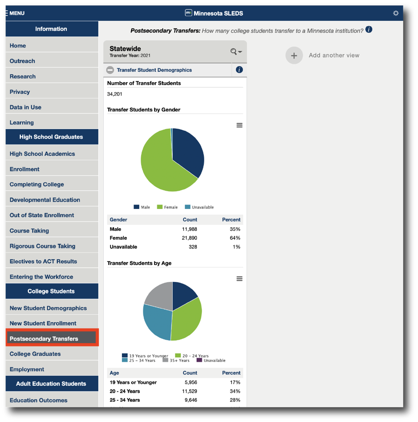This screenshot has height=422, width=418.
Task: Open settings via the gear icon
Action: [395, 13]
